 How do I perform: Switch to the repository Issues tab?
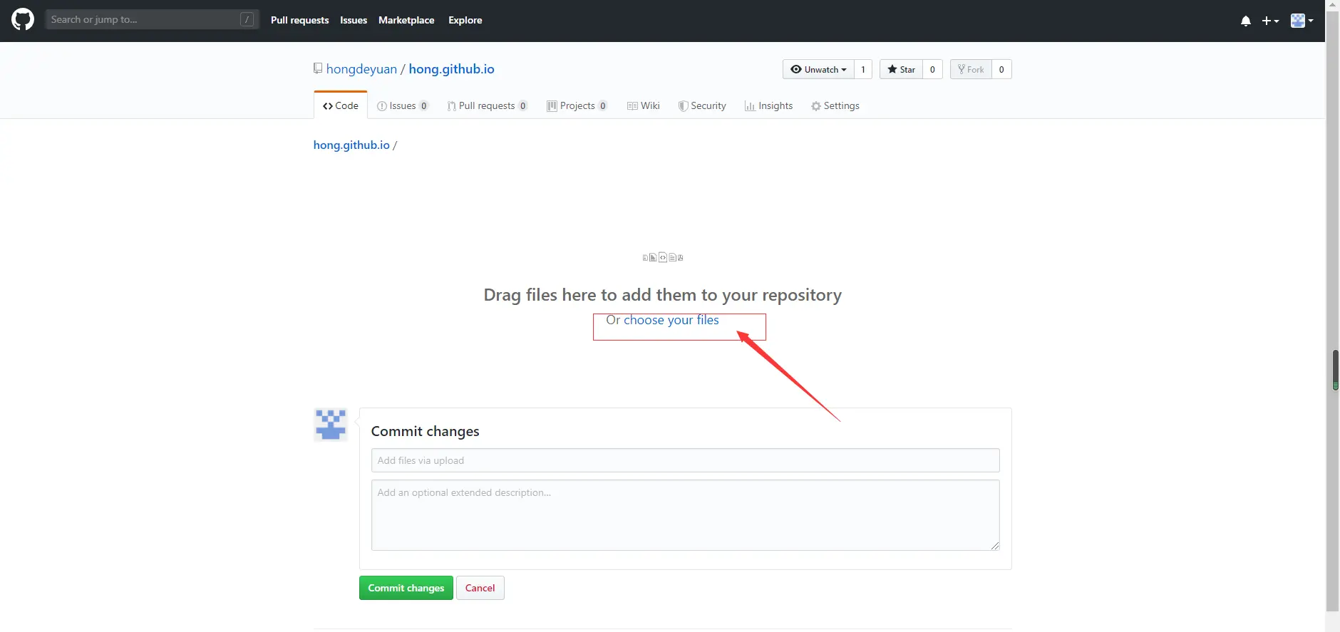tap(403, 105)
